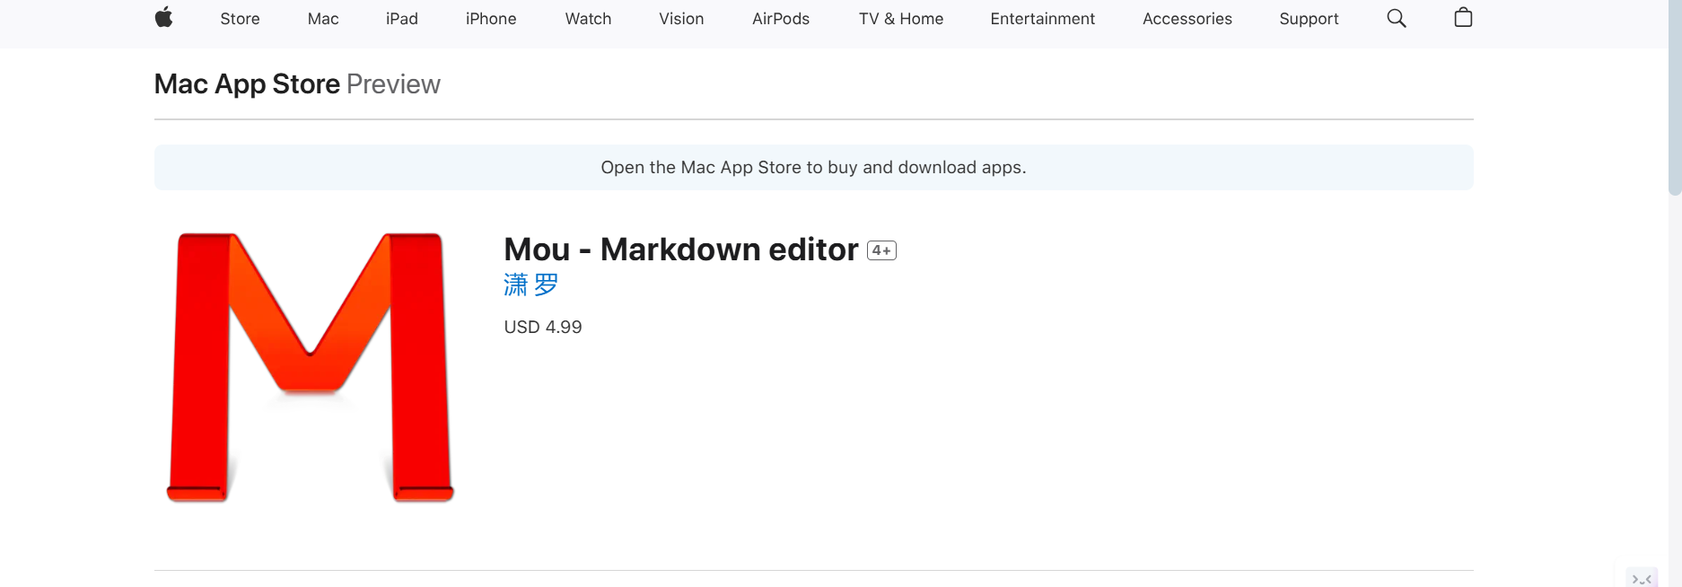1682x587 pixels.
Task: Click the Mac App Store Preview heading
Action: pos(297,83)
